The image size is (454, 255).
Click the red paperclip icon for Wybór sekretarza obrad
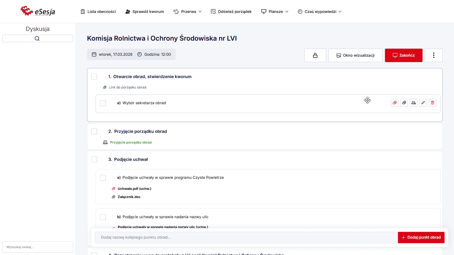click(394, 103)
